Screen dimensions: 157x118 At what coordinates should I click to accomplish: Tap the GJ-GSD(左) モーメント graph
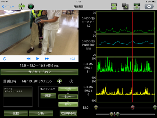click(126, 23)
